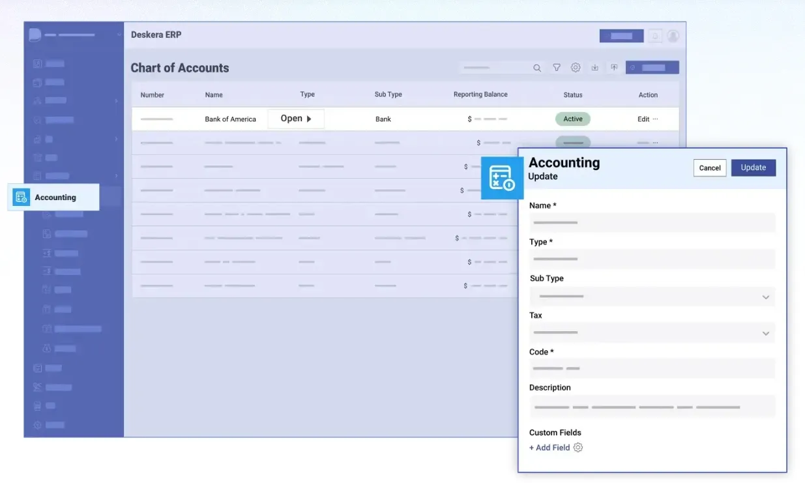
Task: Open table settings gear icon
Action: click(576, 68)
